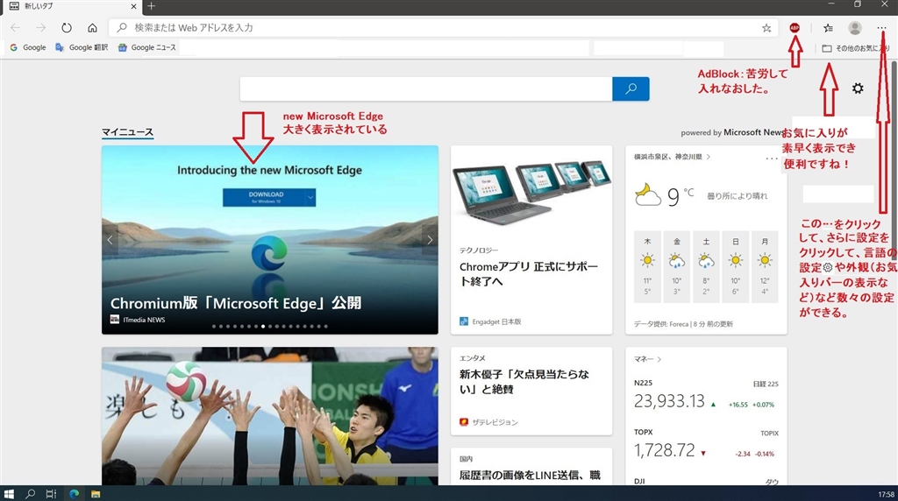Reload the page with refresh icon

(x=67, y=27)
